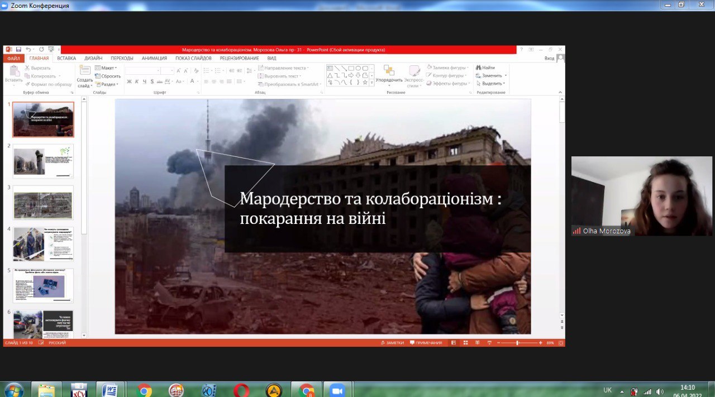The height and width of the screenshot is (397, 715).
Task: Open the Вставка (Insert) ribbon tab
Action: pyautogui.click(x=66, y=58)
